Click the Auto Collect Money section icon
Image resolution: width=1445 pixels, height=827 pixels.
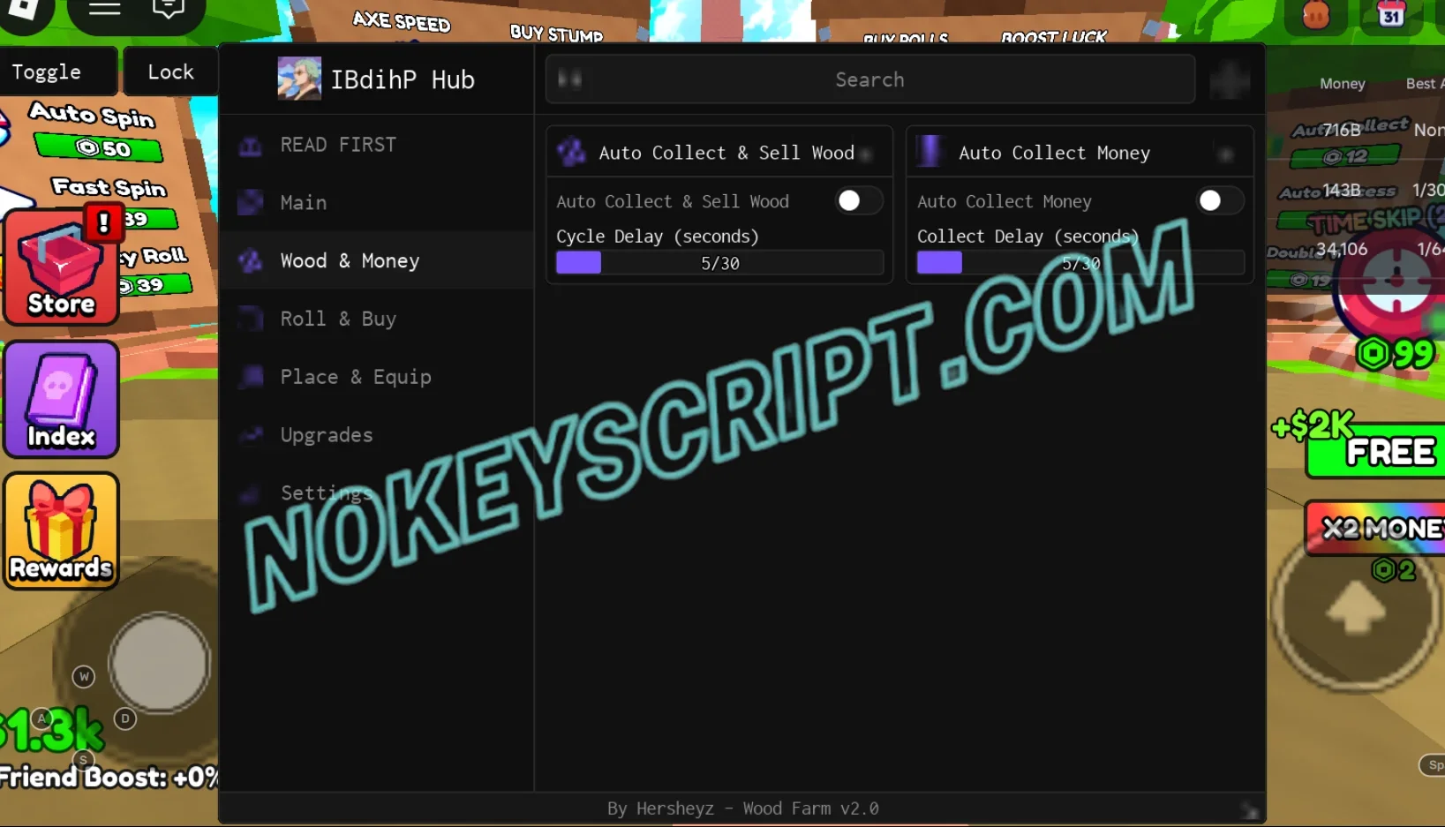click(929, 152)
